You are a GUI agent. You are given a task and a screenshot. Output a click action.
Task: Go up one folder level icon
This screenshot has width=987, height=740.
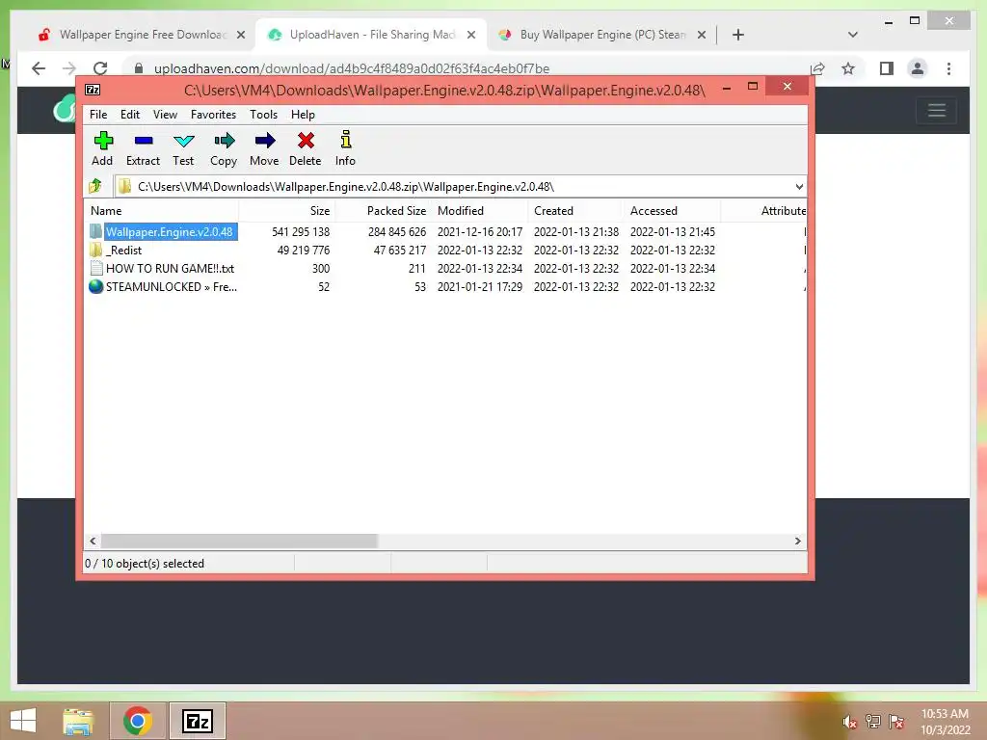click(x=95, y=186)
